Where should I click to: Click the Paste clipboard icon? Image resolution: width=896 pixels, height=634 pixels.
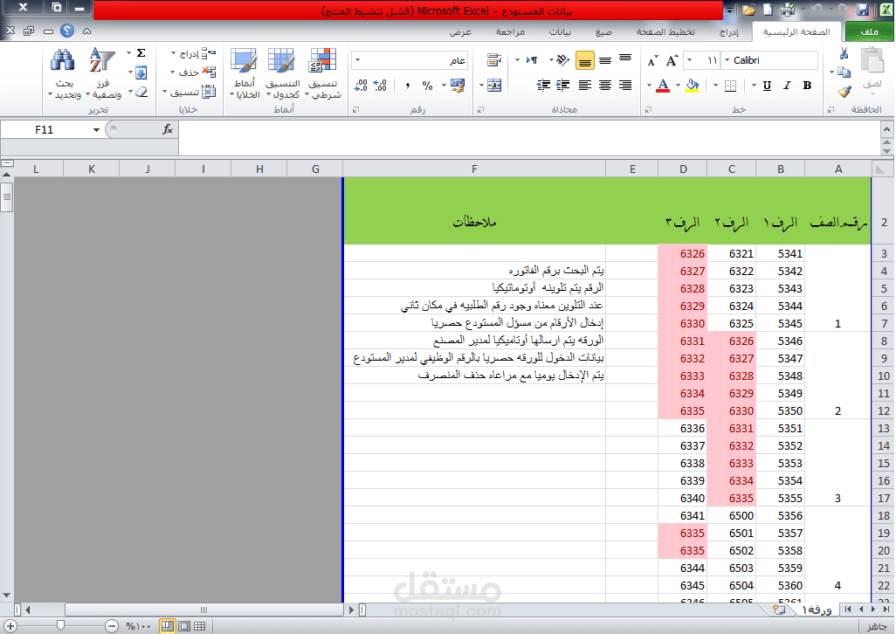(872, 61)
